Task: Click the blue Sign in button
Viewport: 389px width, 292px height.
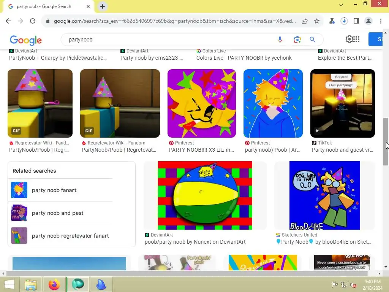Action: point(375,39)
